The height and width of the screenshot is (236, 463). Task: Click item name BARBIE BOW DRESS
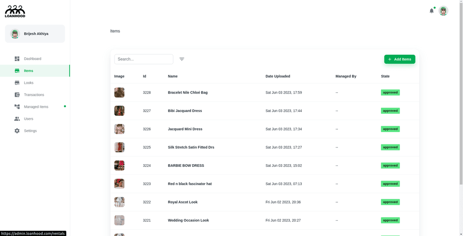point(186,165)
